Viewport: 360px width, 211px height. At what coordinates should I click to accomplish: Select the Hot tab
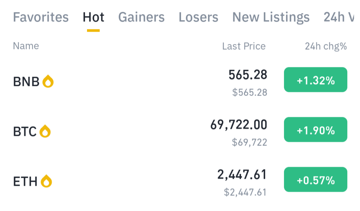(93, 17)
